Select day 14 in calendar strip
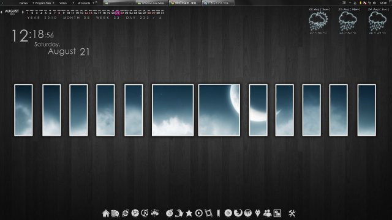The height and width of the screenshot is (220, 392). pyautogui.click(x=86, y=13)
